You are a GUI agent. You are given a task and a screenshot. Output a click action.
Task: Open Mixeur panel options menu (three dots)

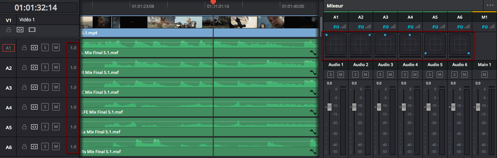click(490, 6)
